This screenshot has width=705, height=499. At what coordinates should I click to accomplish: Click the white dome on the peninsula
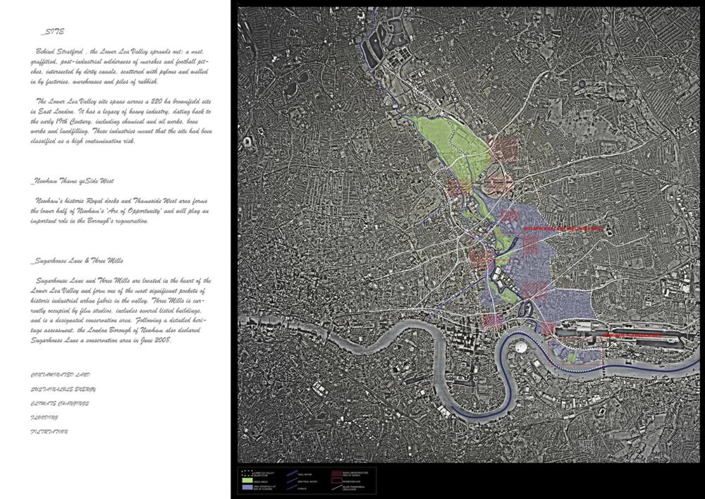[520, 347]
